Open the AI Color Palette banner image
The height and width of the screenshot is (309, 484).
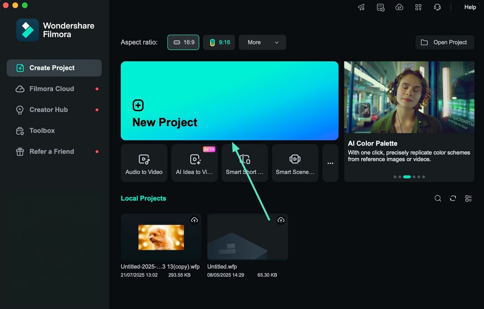409,97
